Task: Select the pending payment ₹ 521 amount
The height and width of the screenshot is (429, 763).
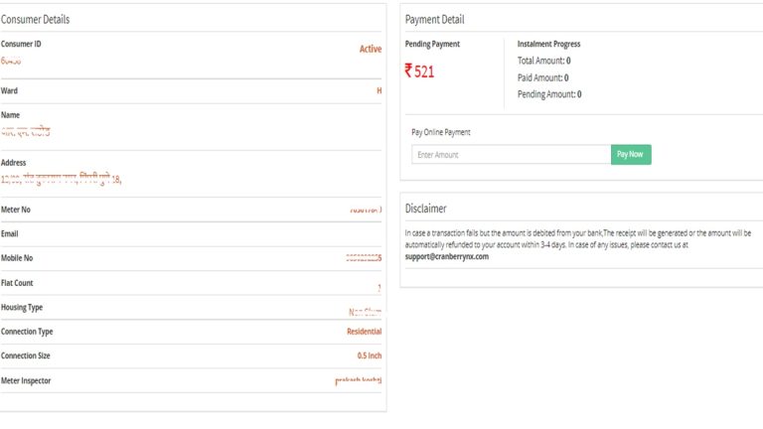Action: [419, 71]
